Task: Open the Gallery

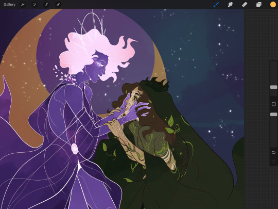Action: [x=9, y=5]
